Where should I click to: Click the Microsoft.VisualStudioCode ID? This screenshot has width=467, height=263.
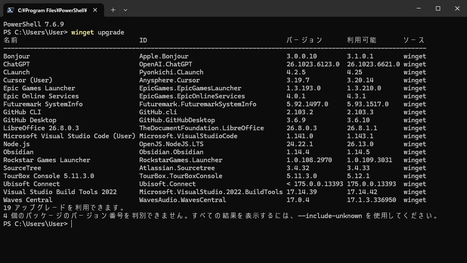pyautogui.click(x=188, y=136)
